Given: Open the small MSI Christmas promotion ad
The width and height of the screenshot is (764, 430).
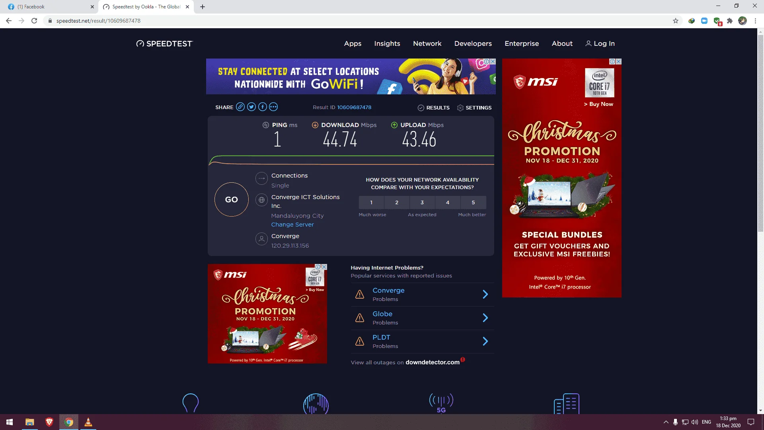Looking at the screenshot, I should pyautogui.click(x=267, y=314).
